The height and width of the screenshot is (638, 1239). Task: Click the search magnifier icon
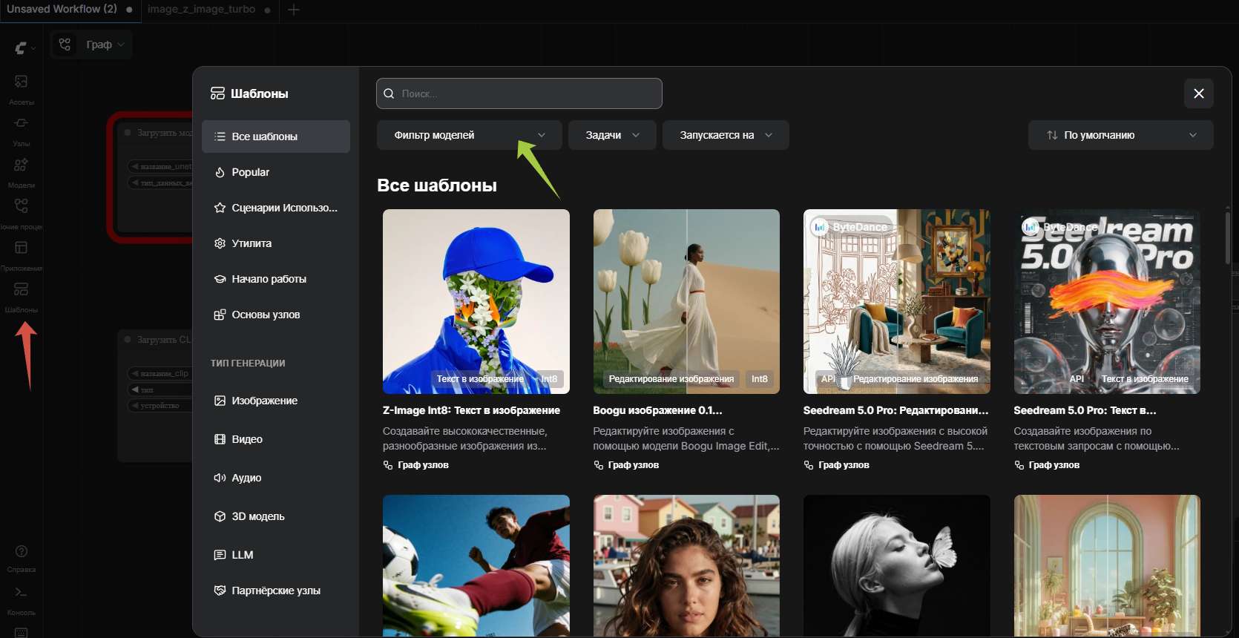coord(389,93)
